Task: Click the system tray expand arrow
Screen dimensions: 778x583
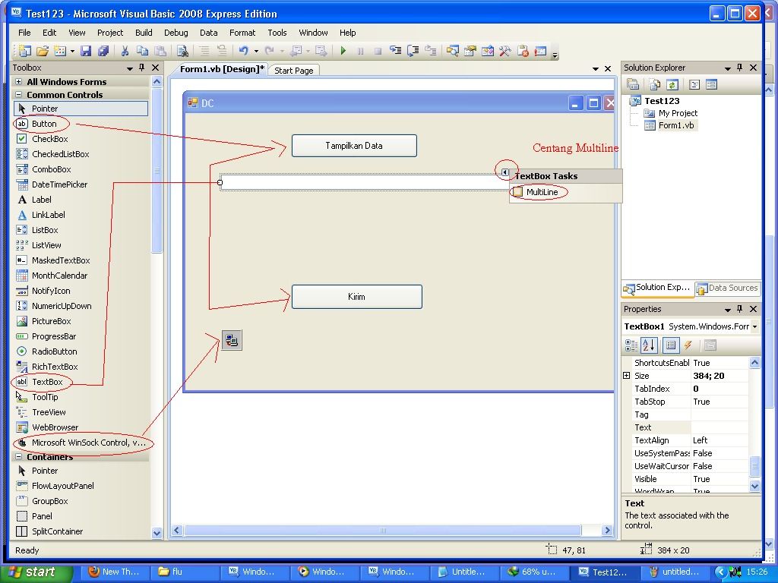Action: [x=720, y=572]
